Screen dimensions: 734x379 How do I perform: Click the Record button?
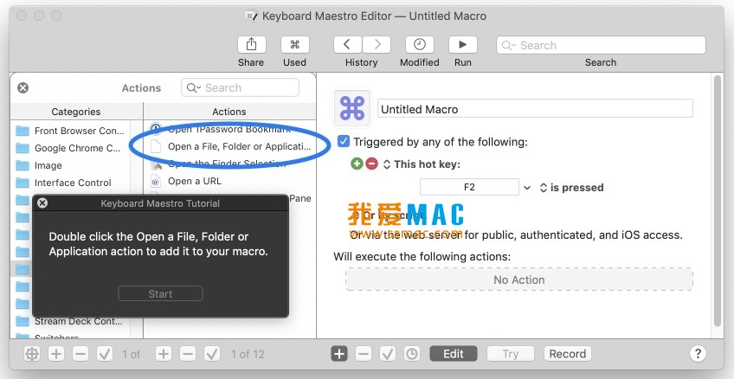(x=567, y=354)
